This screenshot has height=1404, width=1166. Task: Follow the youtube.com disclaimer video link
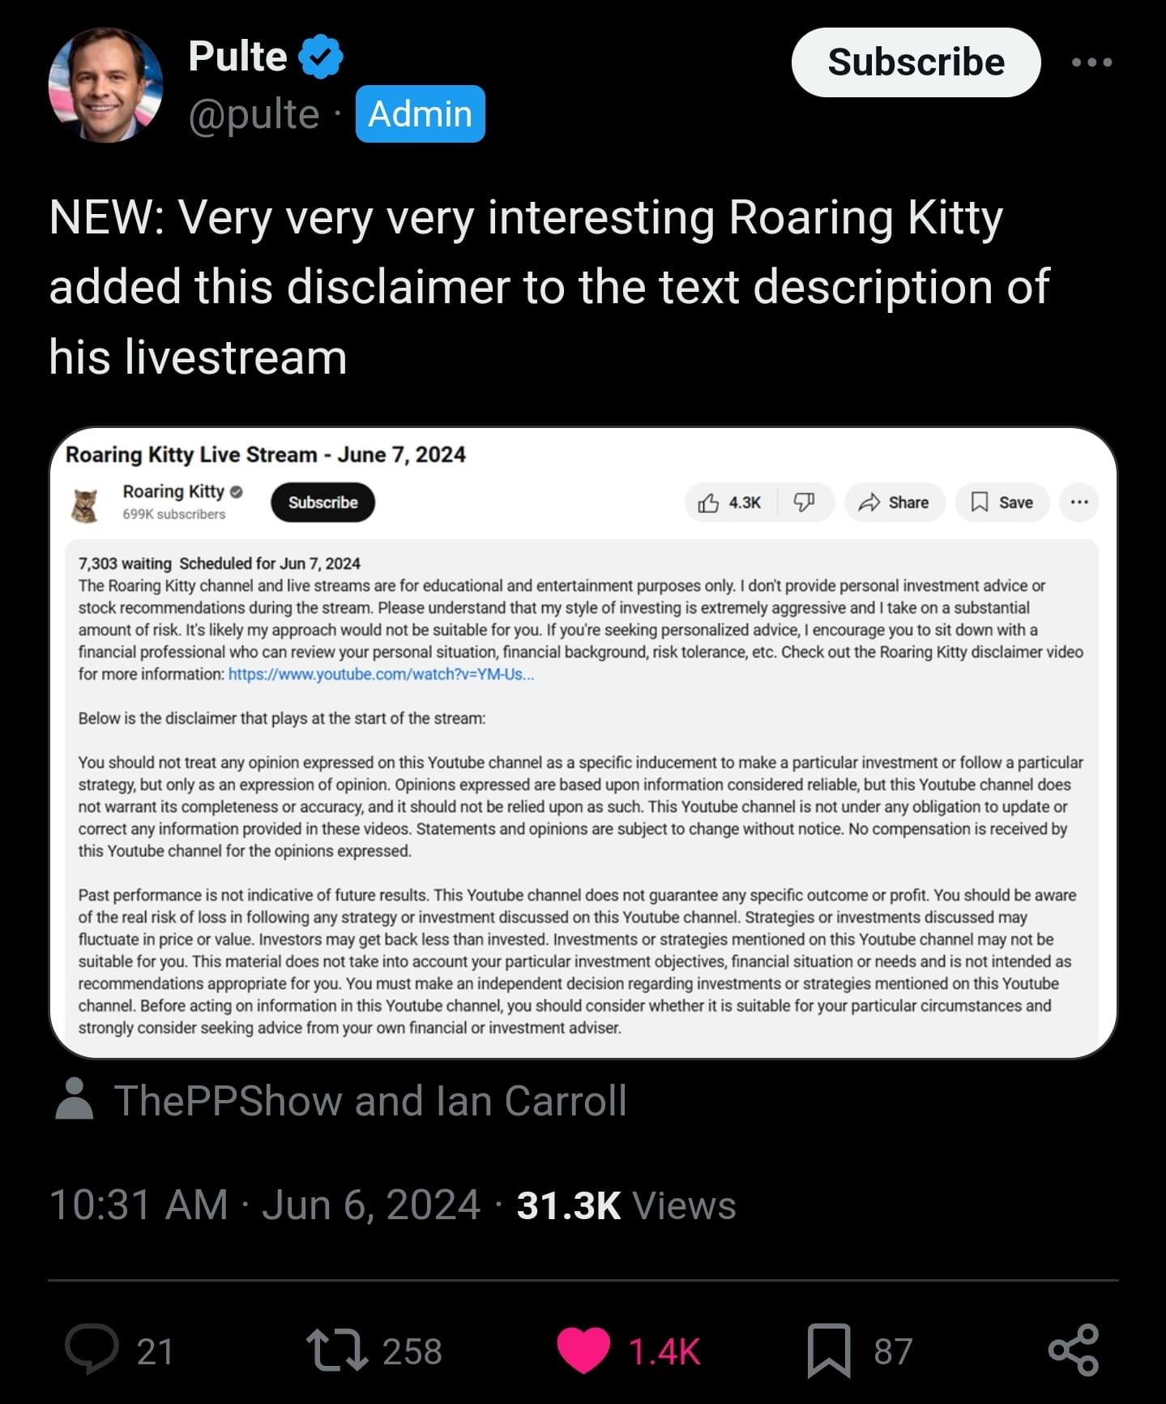coord(381,674)
